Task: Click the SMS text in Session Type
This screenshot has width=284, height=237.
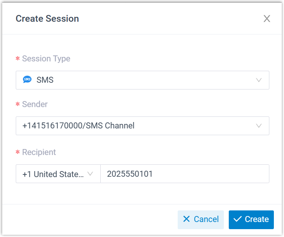Action: (45, 80)
